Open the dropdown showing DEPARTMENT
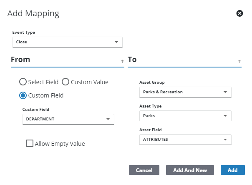The height and width of the screenshot is (185, 252). click(63, 119)
